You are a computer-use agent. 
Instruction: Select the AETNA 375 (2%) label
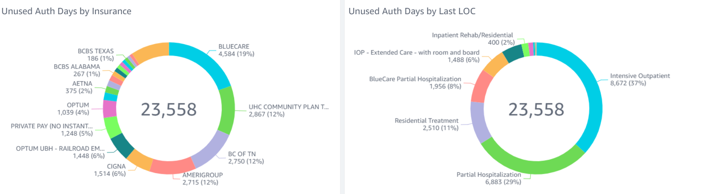click(79, 87)
